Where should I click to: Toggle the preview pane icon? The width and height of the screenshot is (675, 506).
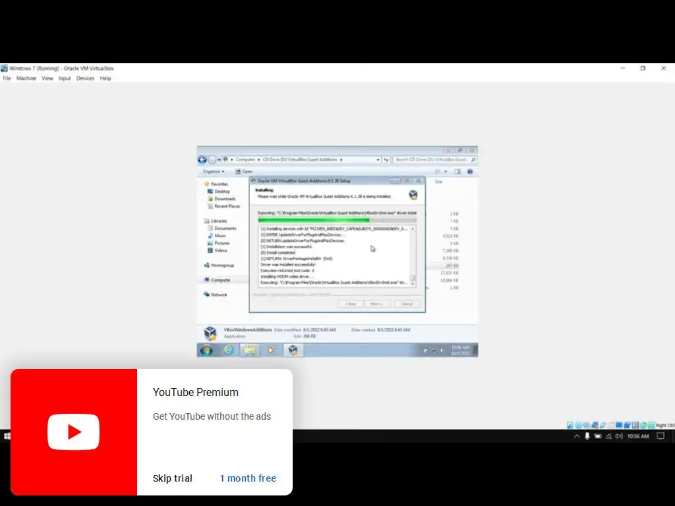pos(457,171)
